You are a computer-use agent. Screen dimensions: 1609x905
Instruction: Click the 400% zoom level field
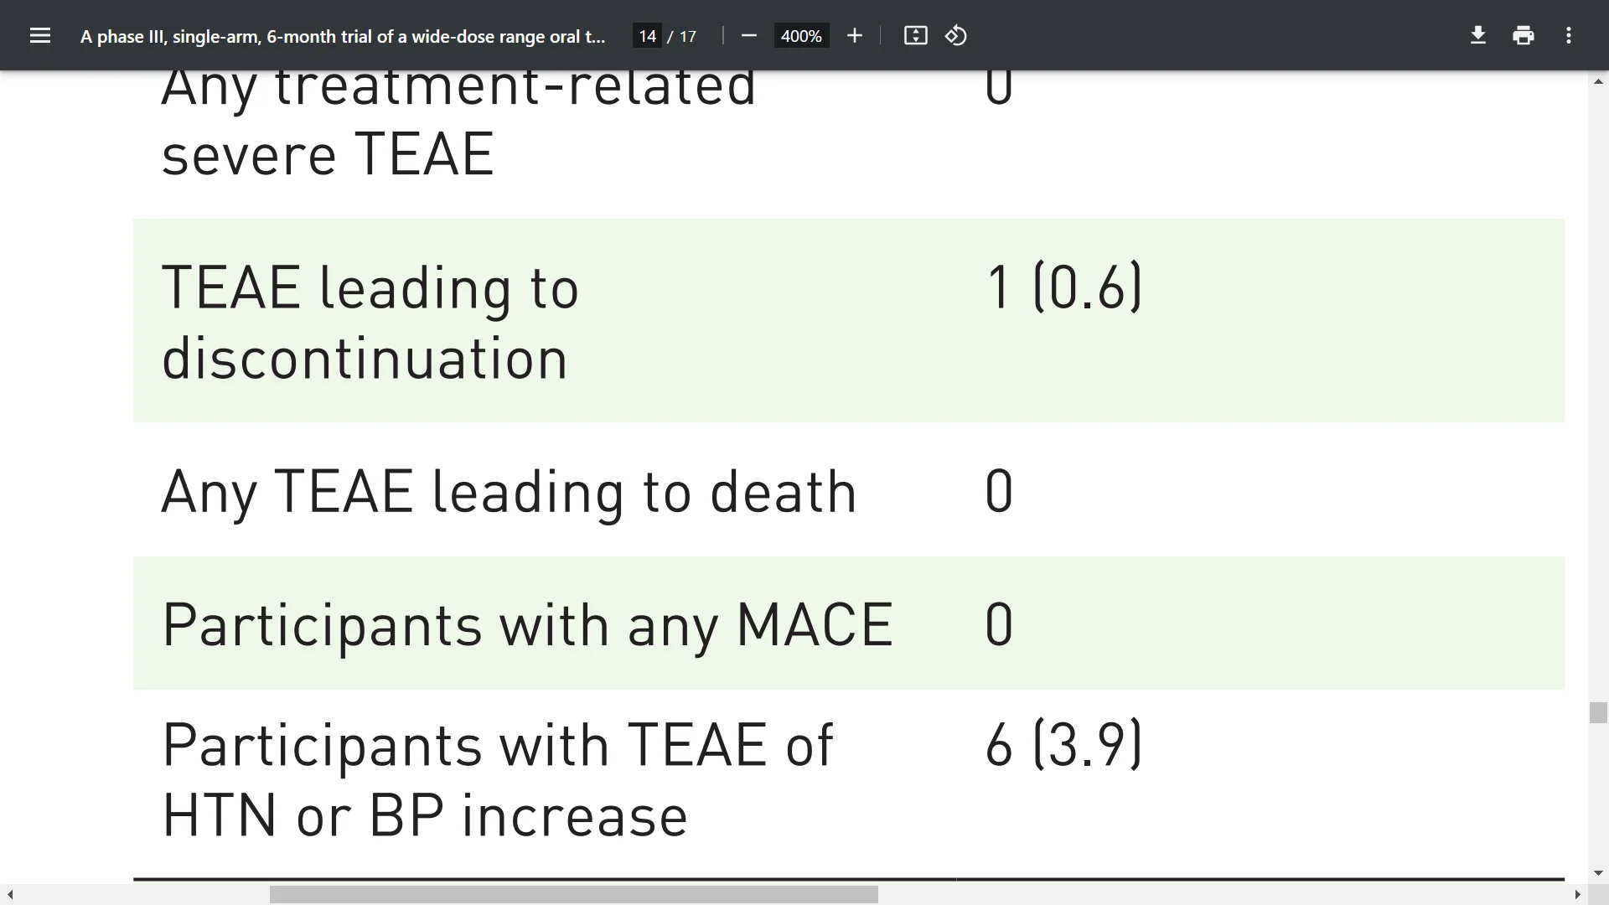801,36
